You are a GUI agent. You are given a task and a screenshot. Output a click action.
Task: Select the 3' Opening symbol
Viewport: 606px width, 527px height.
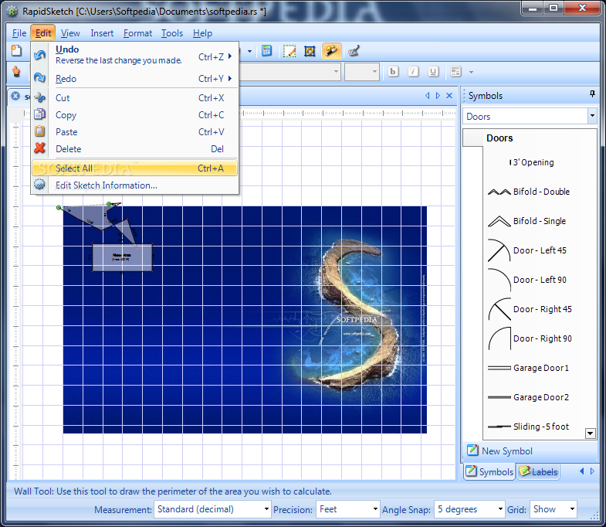[533, 162]
